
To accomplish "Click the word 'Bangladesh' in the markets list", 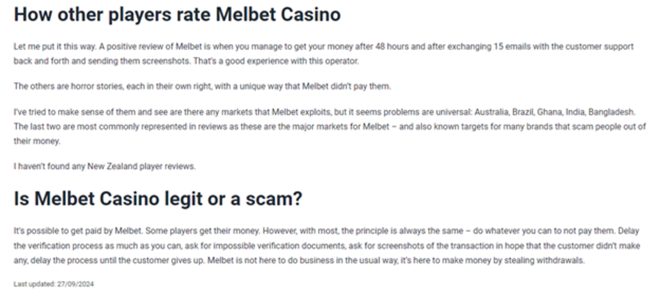I will click(x=612, y=112).
